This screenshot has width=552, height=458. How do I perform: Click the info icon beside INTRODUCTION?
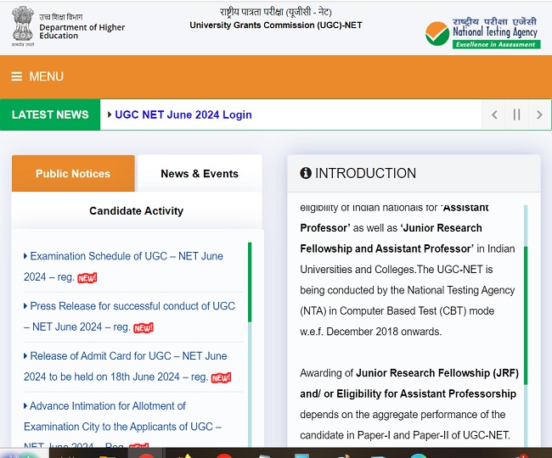pos(306,173)
